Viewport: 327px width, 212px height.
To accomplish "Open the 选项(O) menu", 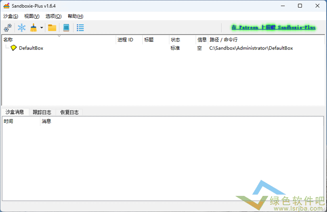I will 53,16.
